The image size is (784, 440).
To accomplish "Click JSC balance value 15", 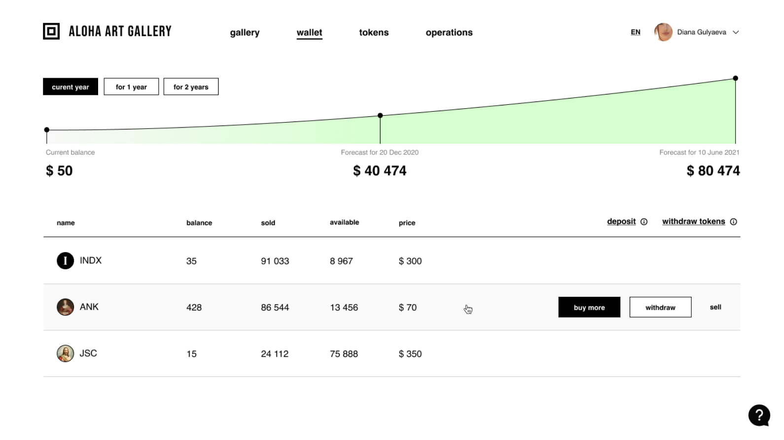I will [x=191, y=354].
